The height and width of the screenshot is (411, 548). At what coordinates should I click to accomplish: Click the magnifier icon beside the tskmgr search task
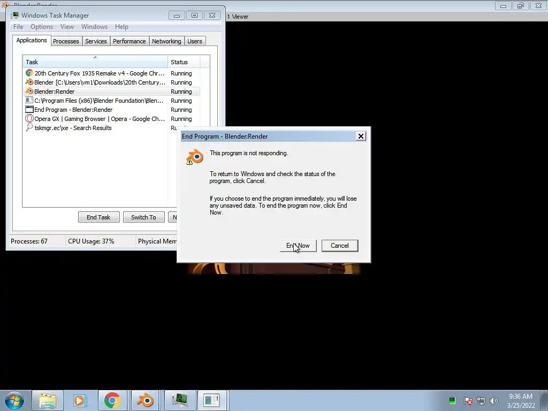tap(29, 127)
